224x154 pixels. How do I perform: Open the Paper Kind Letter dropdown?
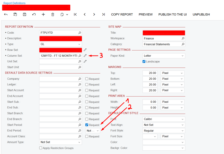tap(164, 56)
